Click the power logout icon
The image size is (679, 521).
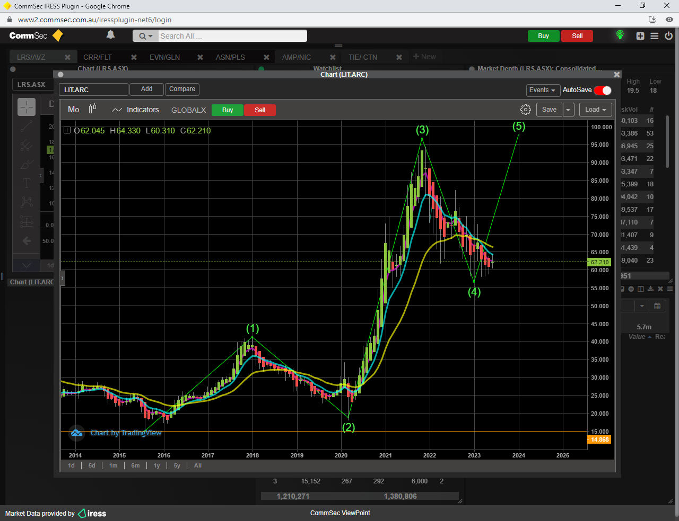point(668,36)
